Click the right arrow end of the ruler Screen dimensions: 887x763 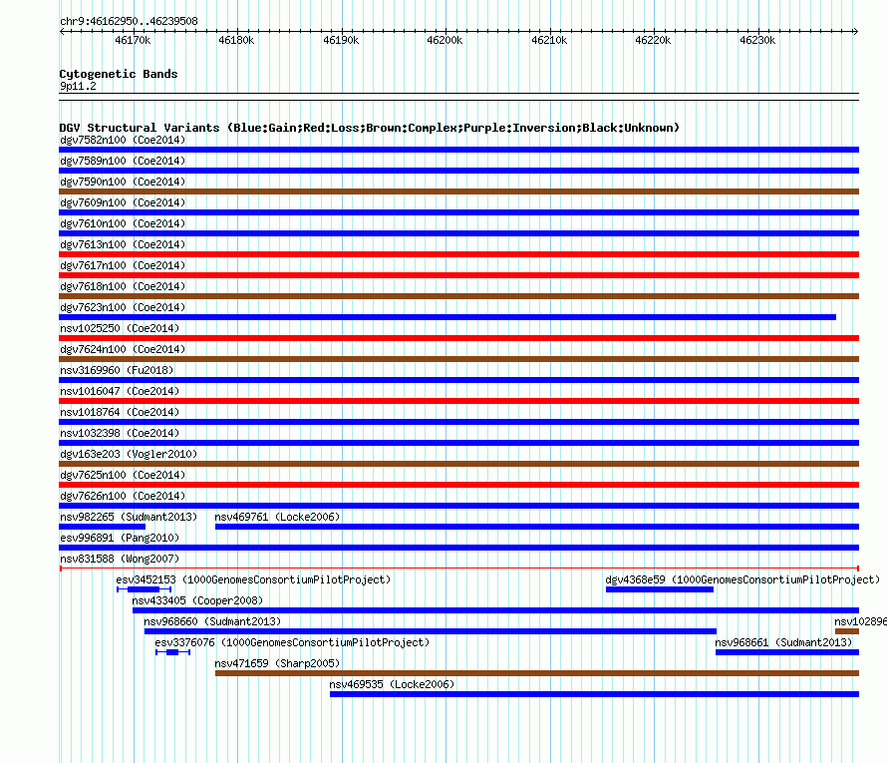tap(856, 31)
